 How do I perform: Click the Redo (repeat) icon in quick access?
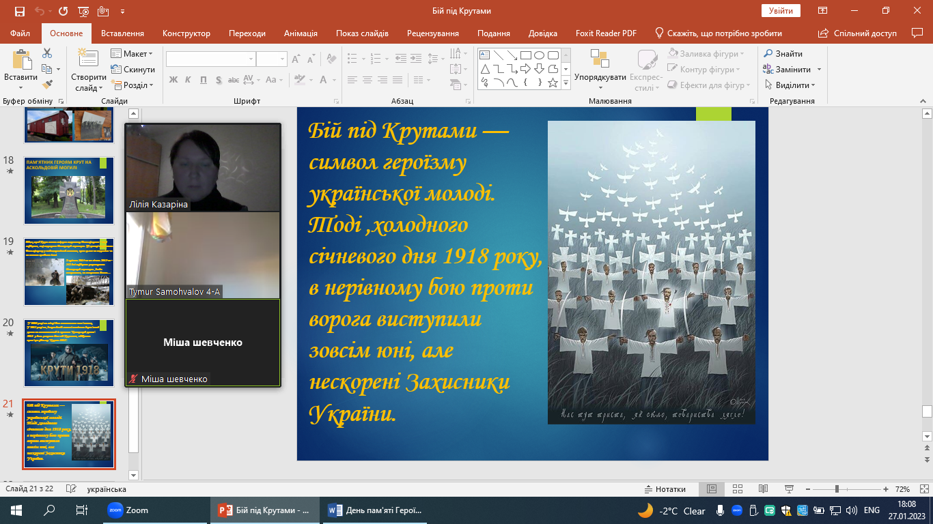(64, 11)
